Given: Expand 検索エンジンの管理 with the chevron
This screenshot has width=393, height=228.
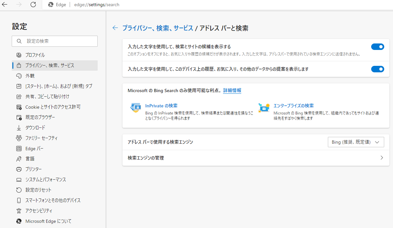Looking at the screenshot, I should (382, 158).
